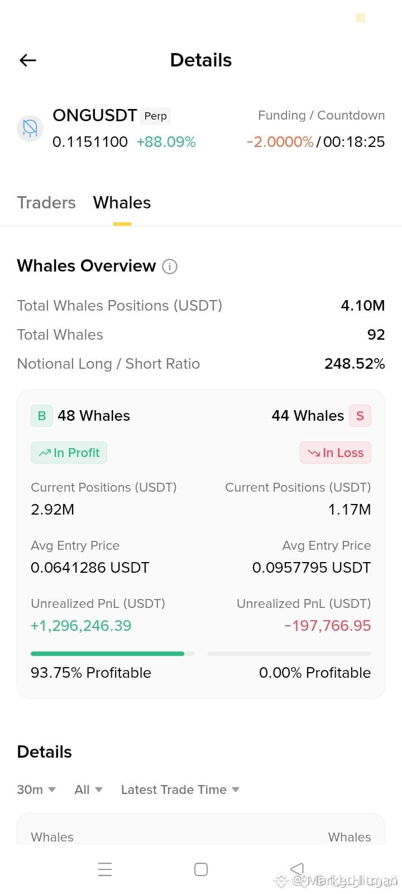
Task: Tap the Android back triangle icon
Action: click(297, 869)
